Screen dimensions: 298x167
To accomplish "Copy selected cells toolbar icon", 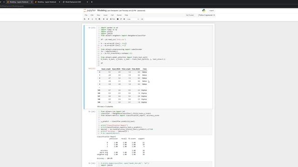I will pos(96,19).
